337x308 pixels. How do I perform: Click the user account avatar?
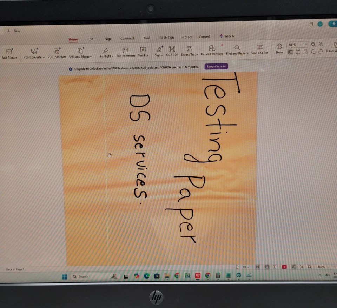[320, 24]
